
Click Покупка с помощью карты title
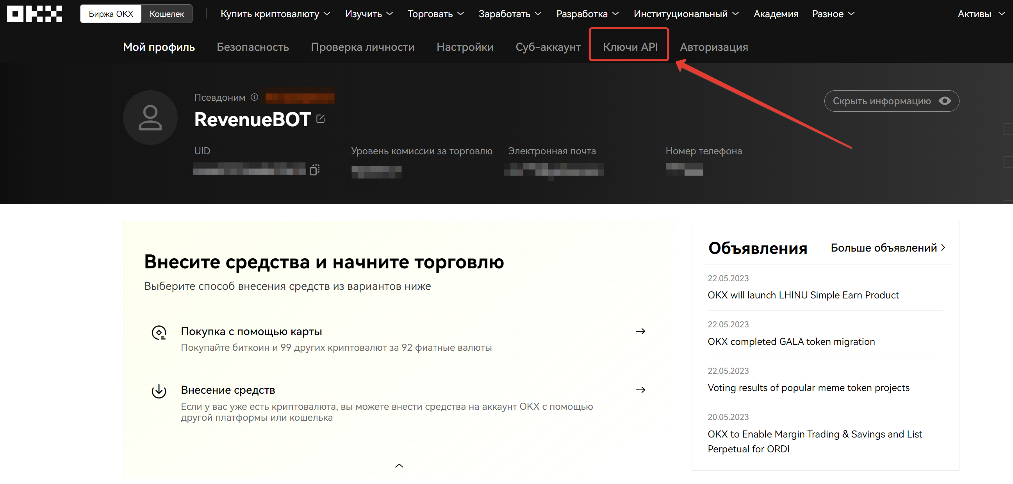[x=251, y=331]
